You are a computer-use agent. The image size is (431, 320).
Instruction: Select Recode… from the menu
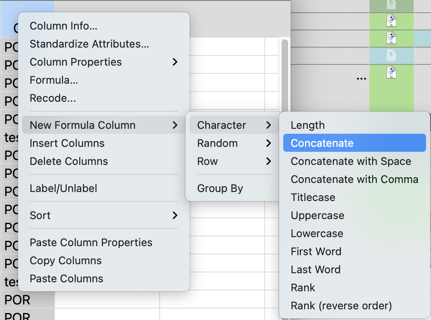point(53,98)
